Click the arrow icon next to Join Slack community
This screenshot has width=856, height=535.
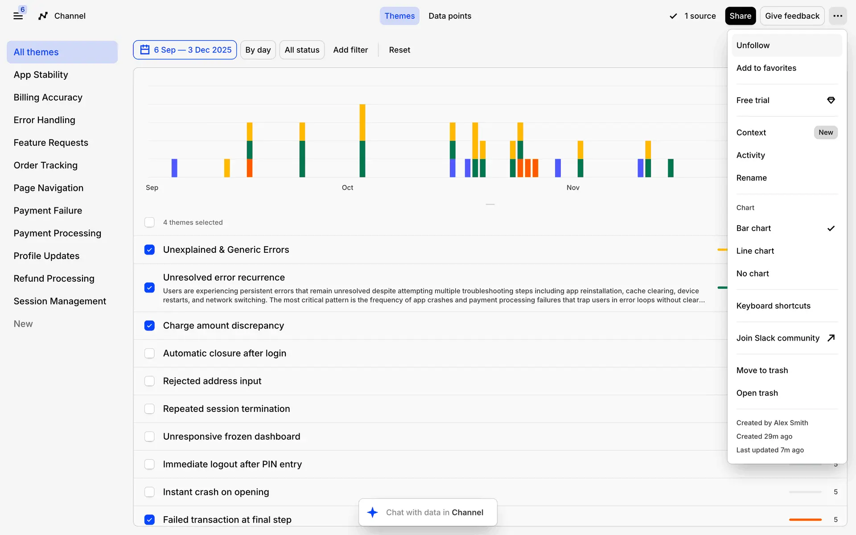point(831,338)
